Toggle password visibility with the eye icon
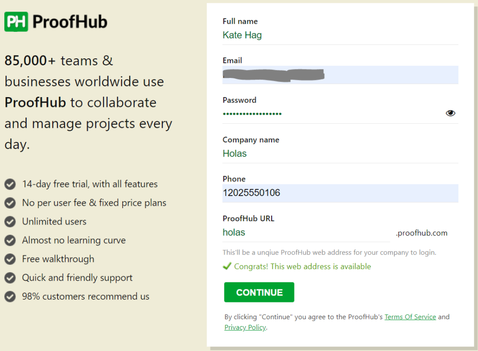Image resolution: width=478 pixels, height=351 pixels. coord(450,113)
